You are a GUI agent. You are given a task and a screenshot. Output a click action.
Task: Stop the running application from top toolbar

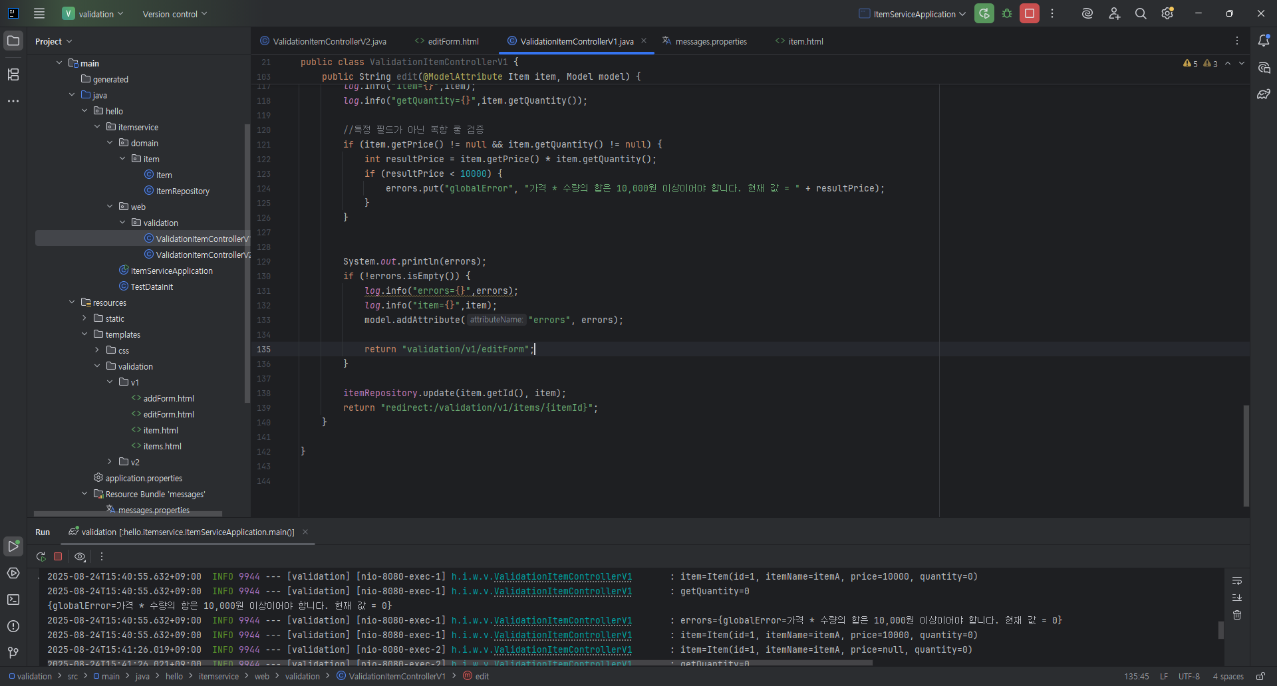click(x=1030, y=13)
